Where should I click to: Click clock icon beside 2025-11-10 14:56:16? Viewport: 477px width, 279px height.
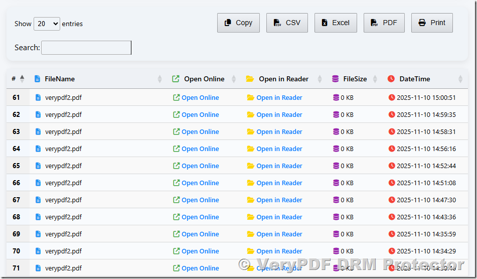[392, 149]
